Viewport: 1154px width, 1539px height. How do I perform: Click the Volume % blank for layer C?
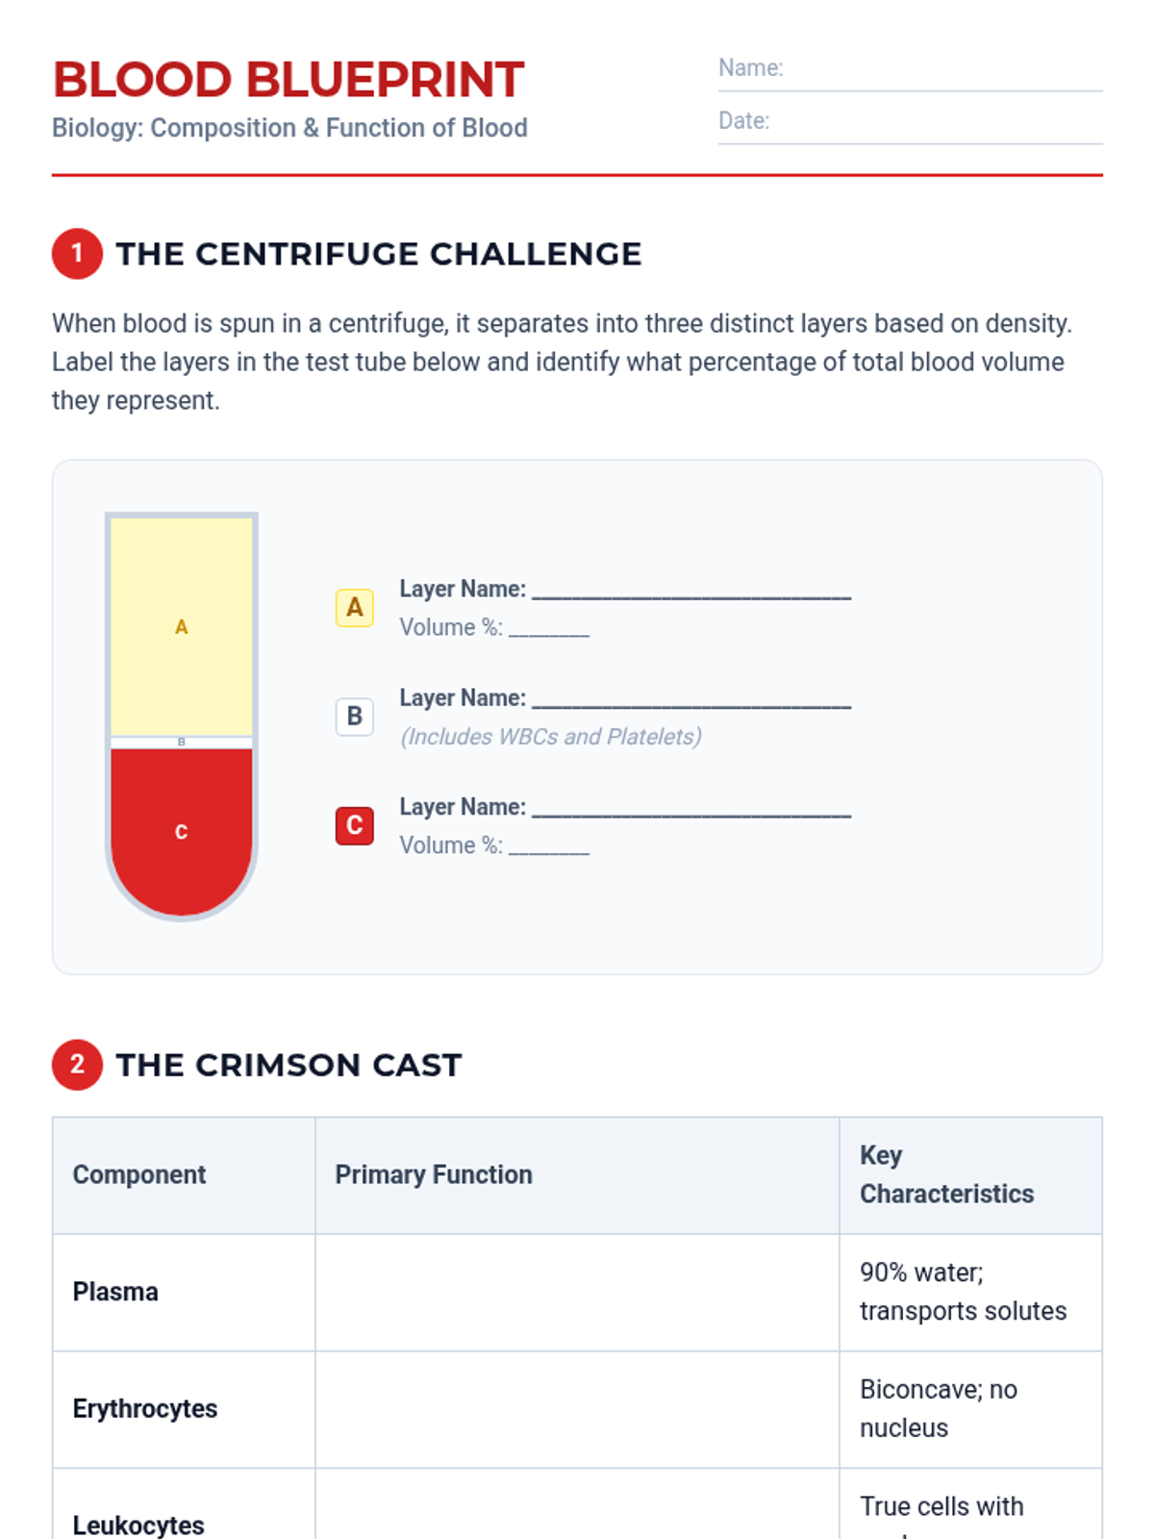[x=549, y=846]
